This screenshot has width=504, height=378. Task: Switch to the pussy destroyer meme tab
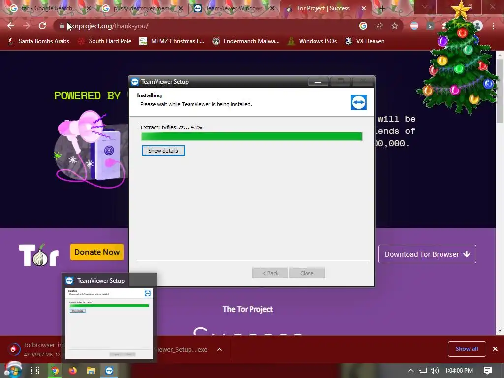point(141,8)
